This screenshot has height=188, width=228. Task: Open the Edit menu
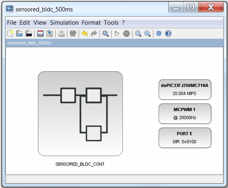pyautogui.click(x=25, y=23)
